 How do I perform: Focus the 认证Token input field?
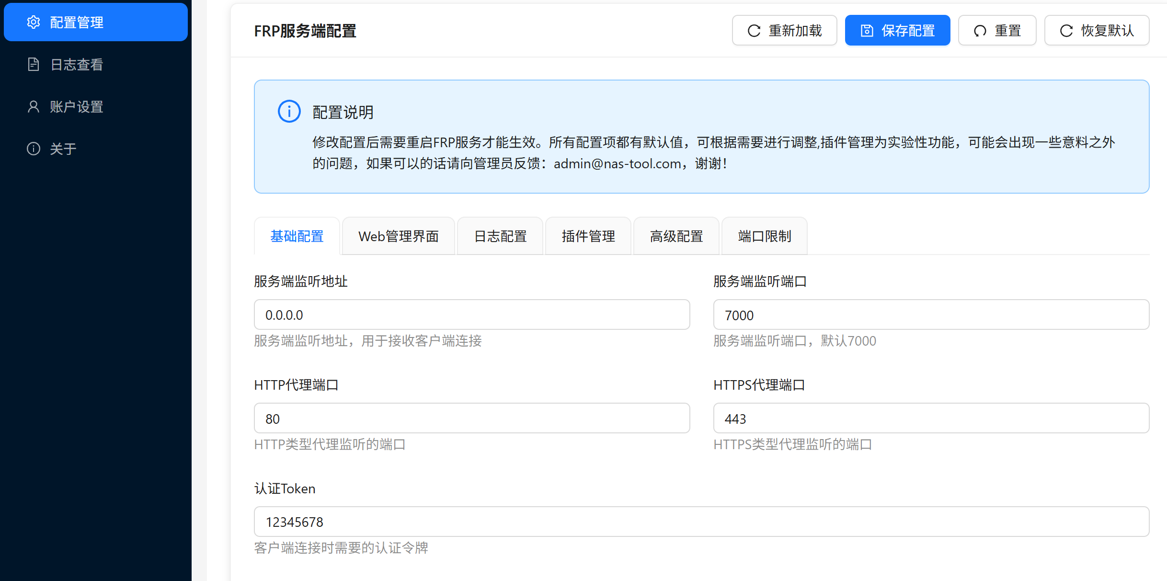tap(701, 522)
